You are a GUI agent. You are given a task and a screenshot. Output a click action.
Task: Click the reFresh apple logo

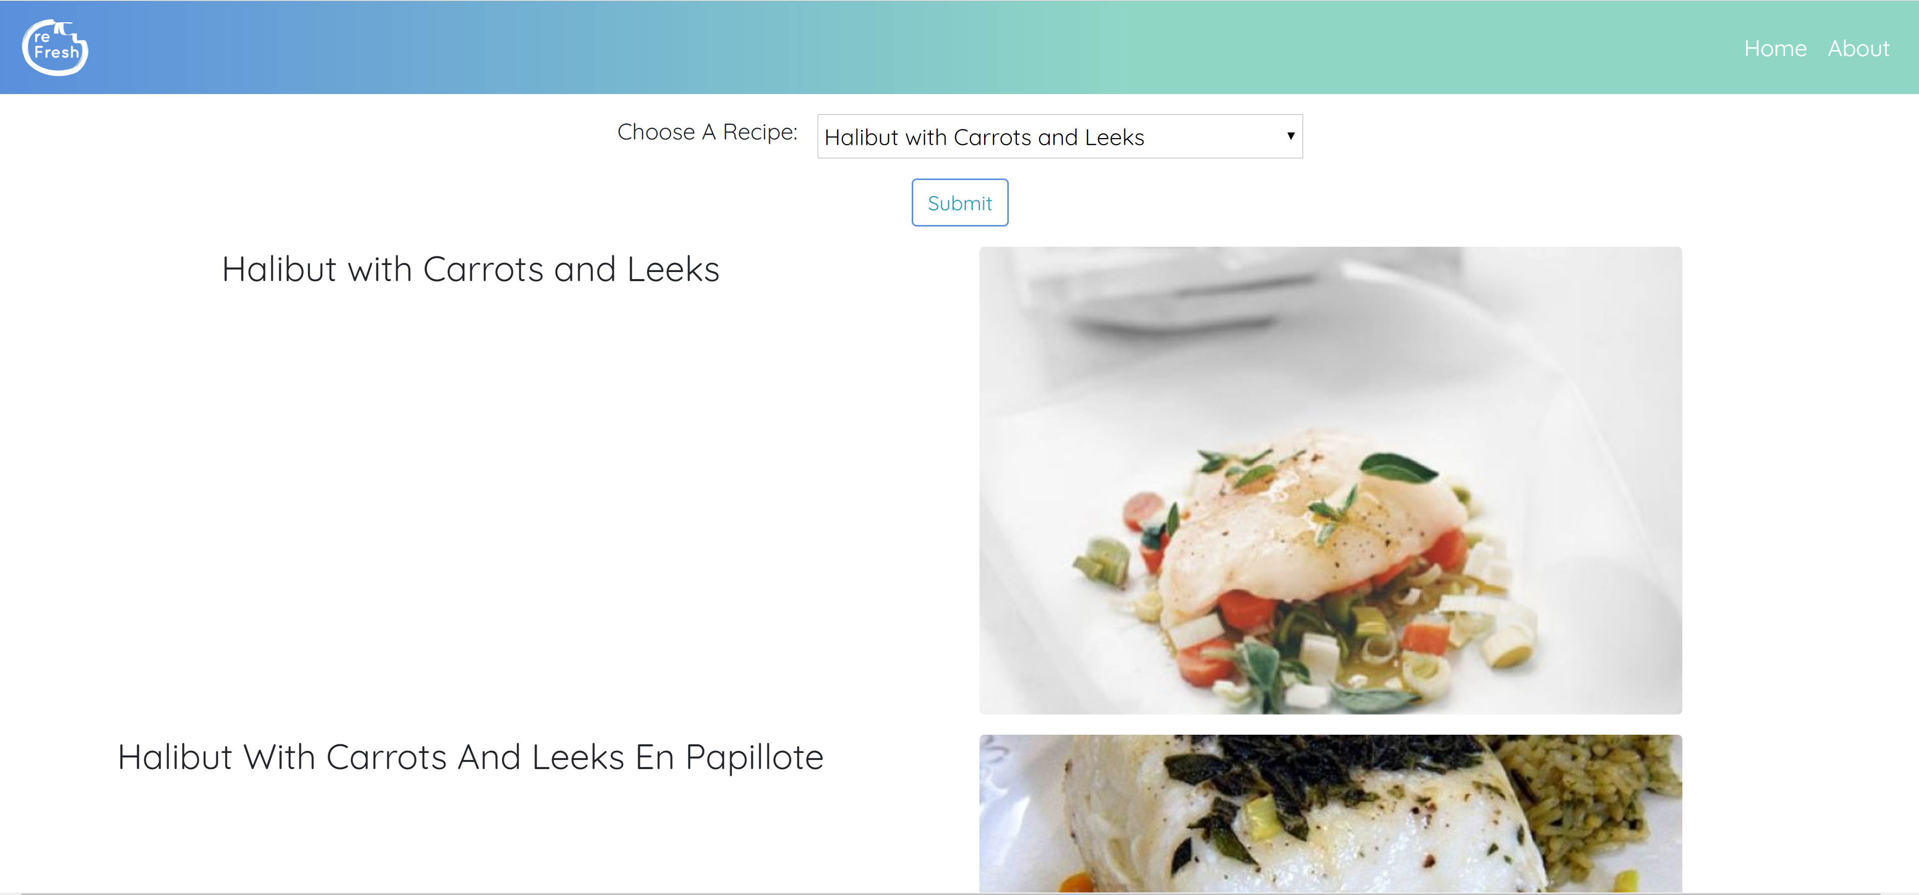(55, 48)
